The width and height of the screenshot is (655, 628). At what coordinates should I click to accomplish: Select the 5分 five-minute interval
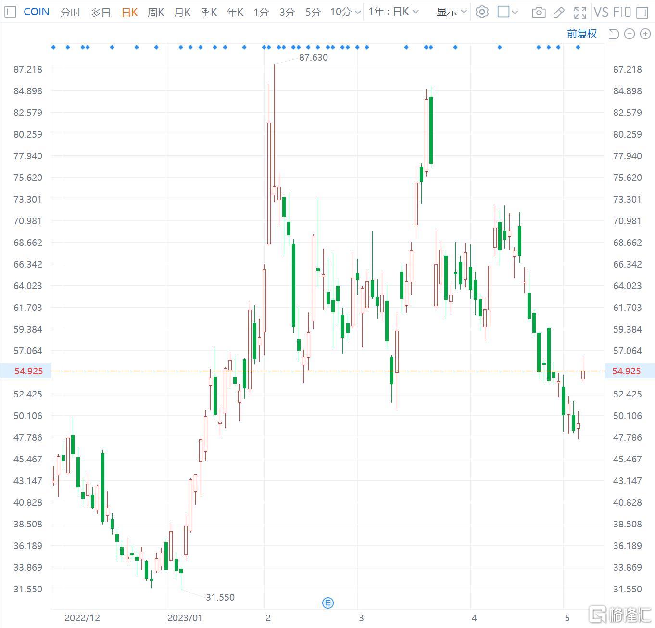(x=313, y=12)
